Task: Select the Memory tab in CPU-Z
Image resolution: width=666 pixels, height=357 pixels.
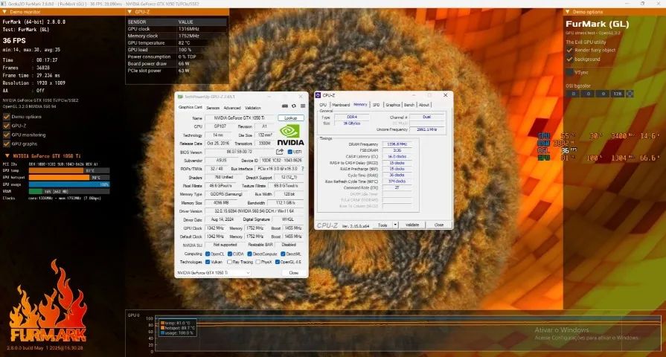Action: pyautogui.click(x=360, y=104)
